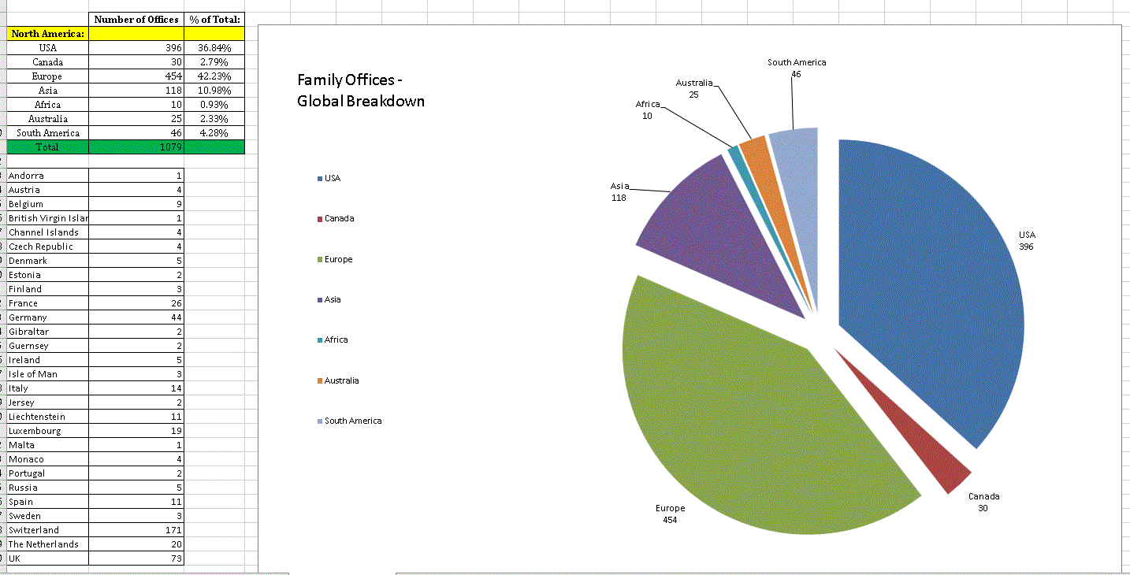Image resolution: width=1130 pixels, height=575 pixels.
Task: Select the 42.23% Europe percentage cell
Action: click(214, 76)
